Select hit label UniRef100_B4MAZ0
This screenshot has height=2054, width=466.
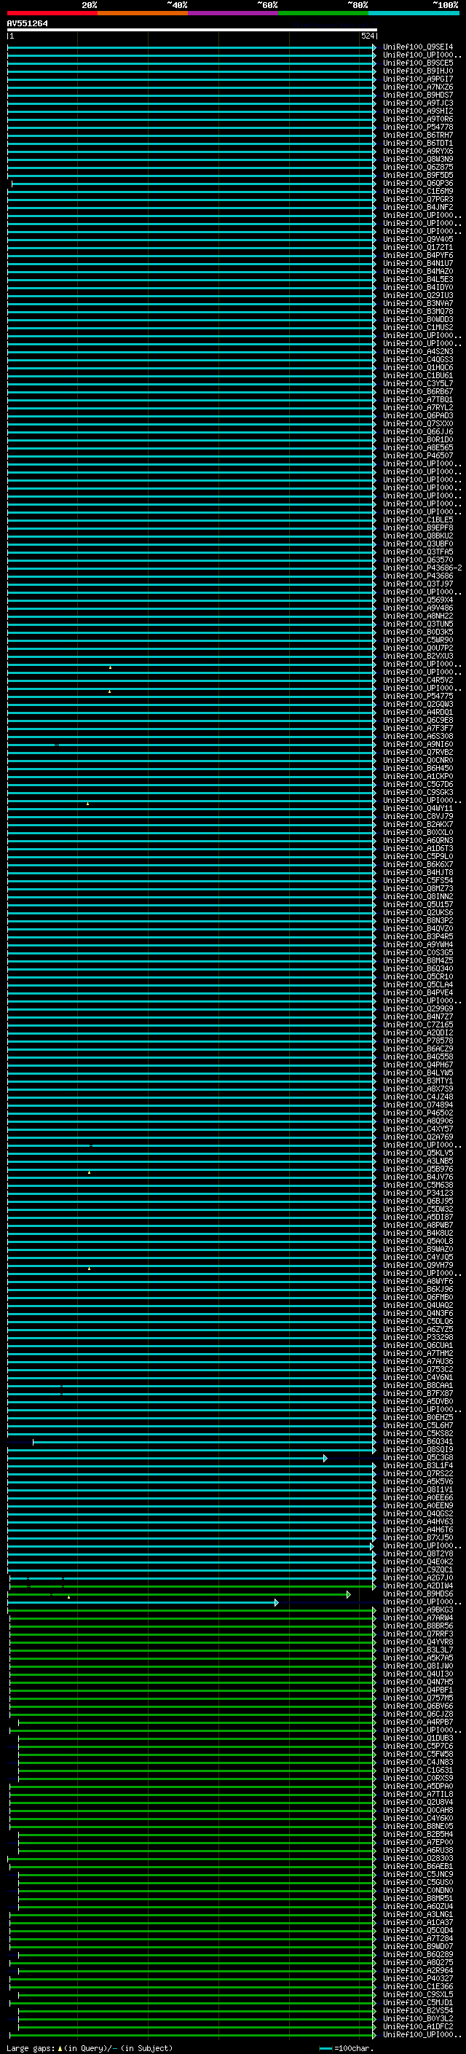point(418,271)
